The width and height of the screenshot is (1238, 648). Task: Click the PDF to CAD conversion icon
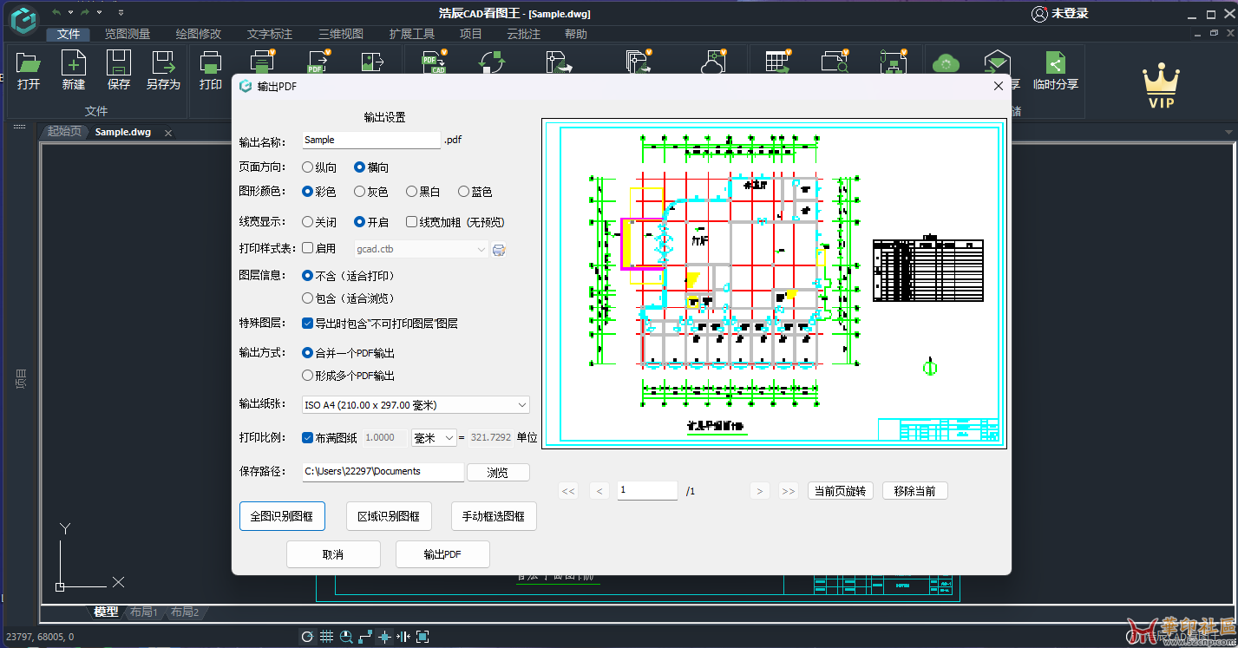coord(433,62)
